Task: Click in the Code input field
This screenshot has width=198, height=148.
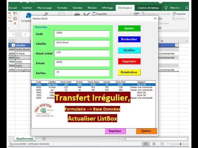Action: (x=82, y=34)
